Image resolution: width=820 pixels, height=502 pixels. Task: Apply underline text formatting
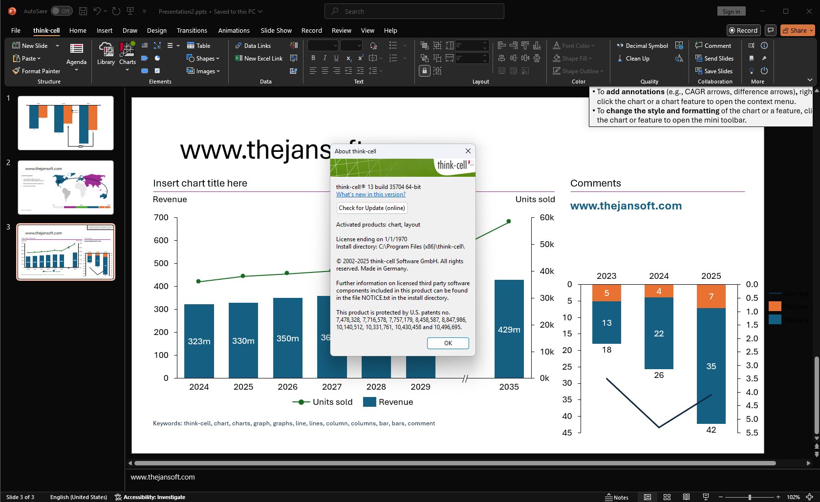337,58
